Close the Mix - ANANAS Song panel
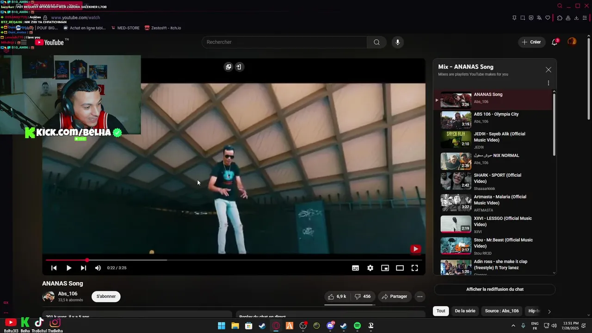592x333 pixels. point(549,70)
